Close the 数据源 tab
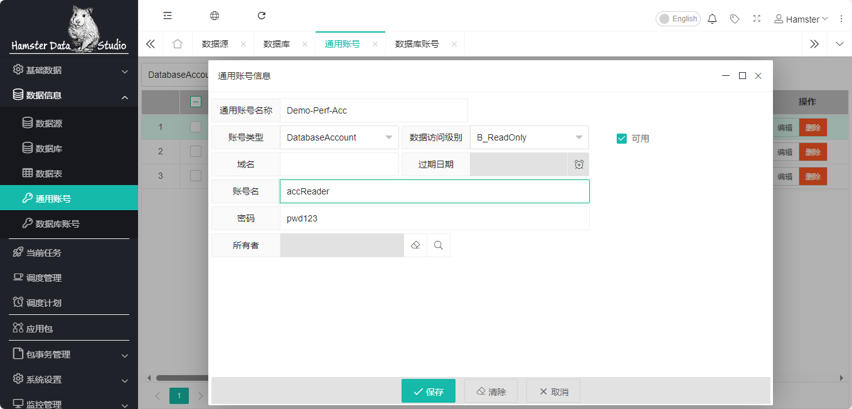Viewport: 852px width, 409px height. pos(243,45)
